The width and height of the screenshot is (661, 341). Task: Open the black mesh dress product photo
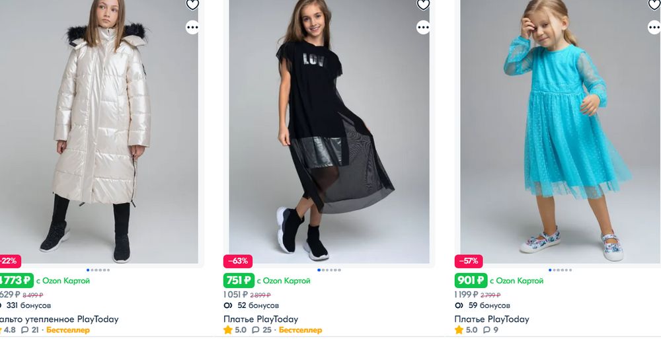(x=329, y=132)
